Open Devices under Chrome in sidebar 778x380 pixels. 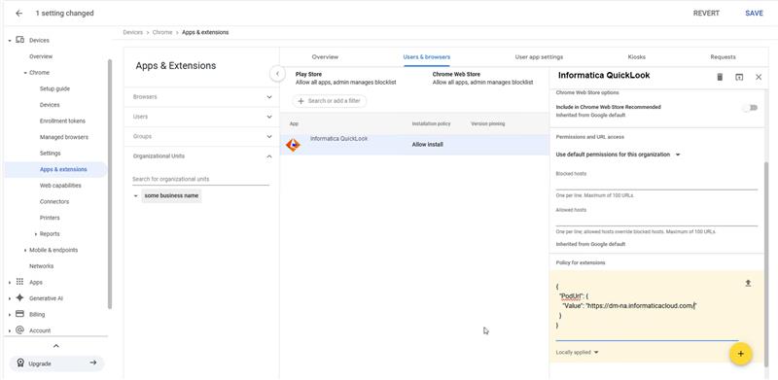tap(50, 105)
